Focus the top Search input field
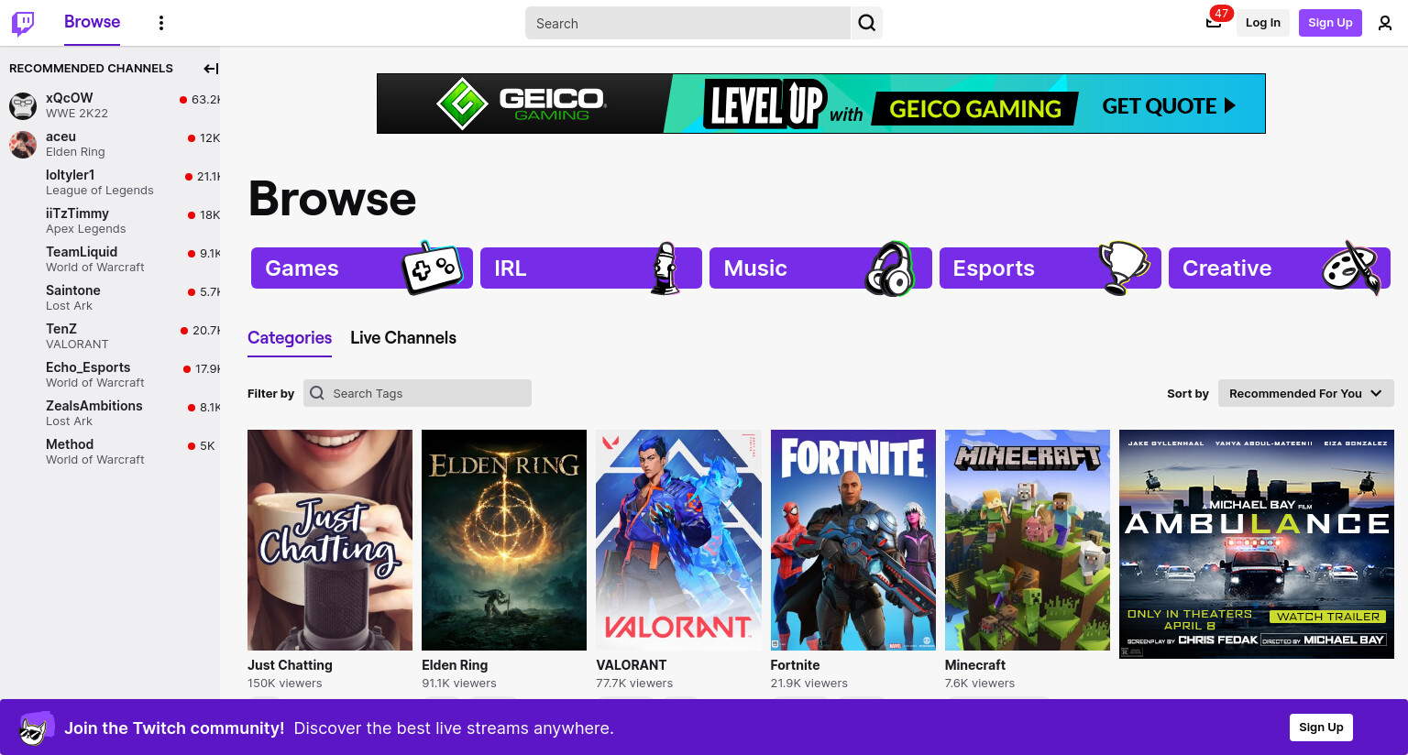The image size is (1408, 755). pyautogui.click(x=687, y=23)
